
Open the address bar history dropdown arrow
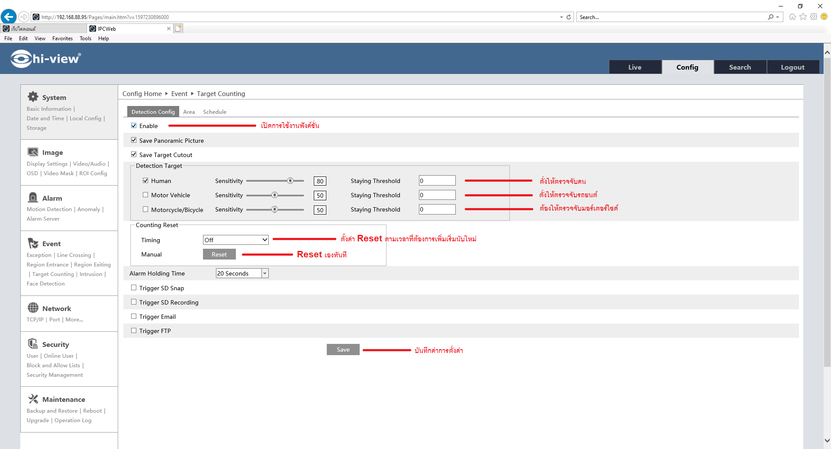pos(561,17)
